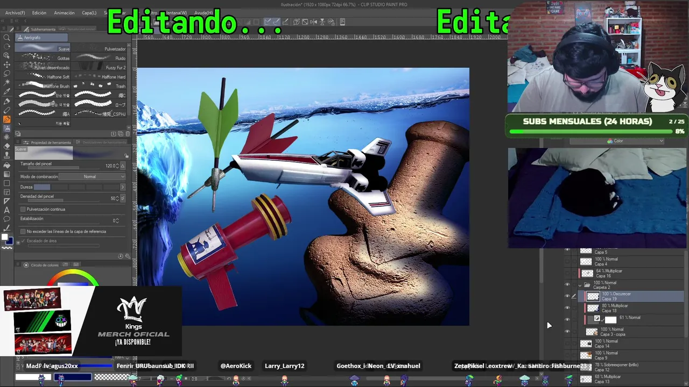The width and height of the screenshot is (689, 387).
Task: Expand the Dureza hardness options arrow
Action: (122, 187)
